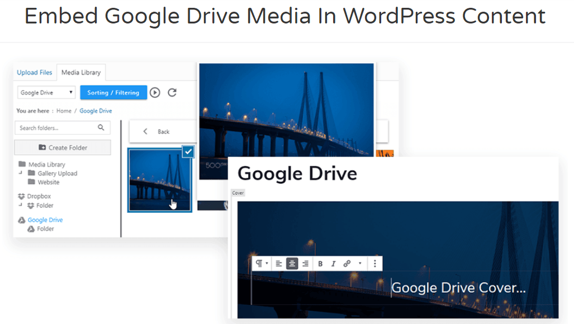Screen dimensions: 574x324
Task: Expand more rich text controls arrow
Action: coord(360,264)
